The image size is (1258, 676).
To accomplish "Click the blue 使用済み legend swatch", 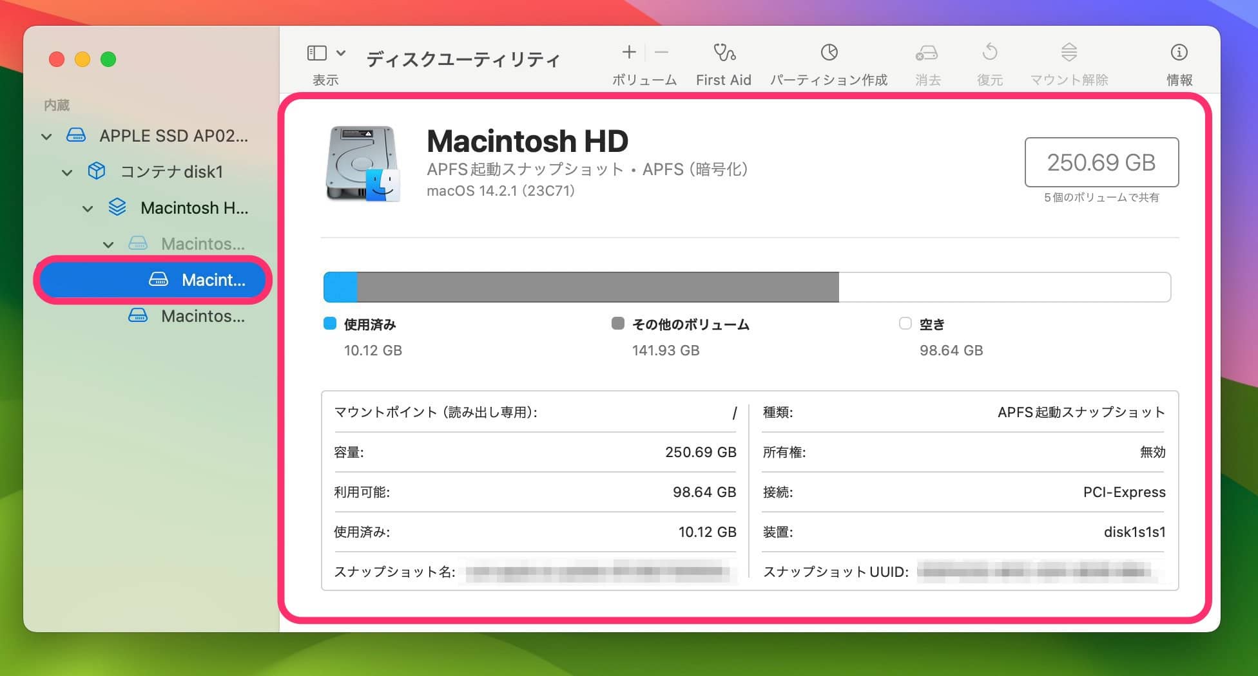I will (330, 323).
